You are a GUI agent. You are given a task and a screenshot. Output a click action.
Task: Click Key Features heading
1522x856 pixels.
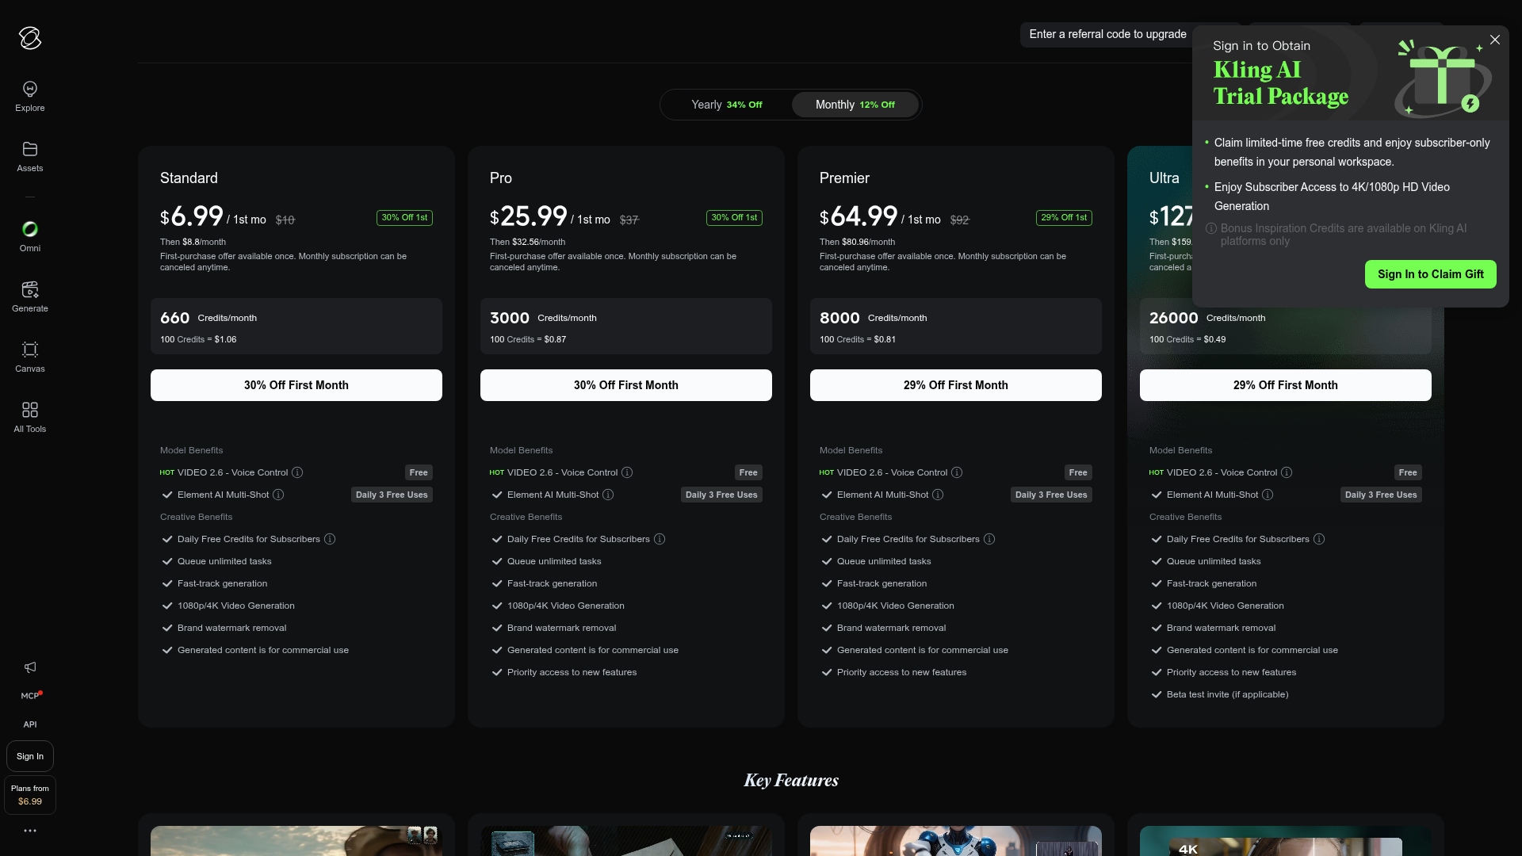click(x=791, y=781)
